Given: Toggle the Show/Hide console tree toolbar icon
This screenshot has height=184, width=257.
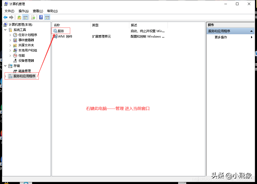Looking at the screenshot, I should (25, 17).
